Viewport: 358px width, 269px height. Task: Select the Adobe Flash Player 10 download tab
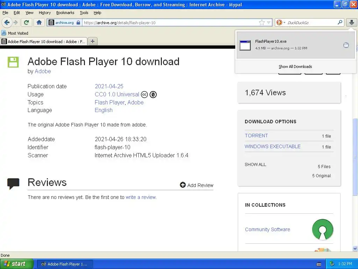click(x=43, y=42)
